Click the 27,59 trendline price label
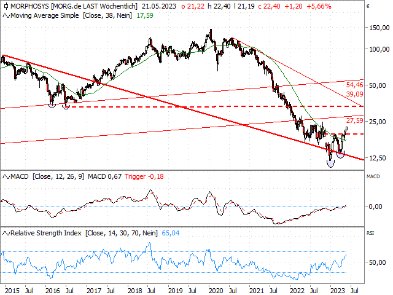The height and width of the screenshot is (295, 393). coord(355,120)
